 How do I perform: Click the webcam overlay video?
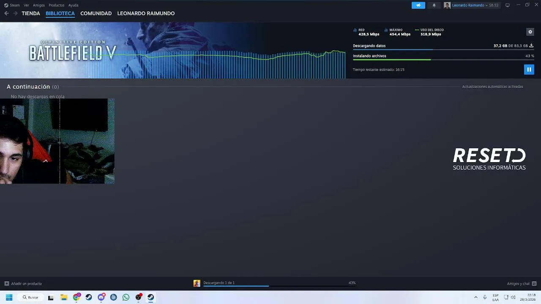coord(57,141)
